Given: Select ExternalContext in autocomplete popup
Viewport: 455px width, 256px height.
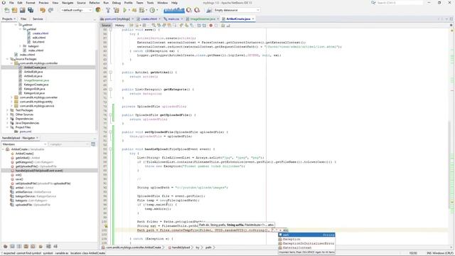Looking at the screenshot, I should 306,248.
